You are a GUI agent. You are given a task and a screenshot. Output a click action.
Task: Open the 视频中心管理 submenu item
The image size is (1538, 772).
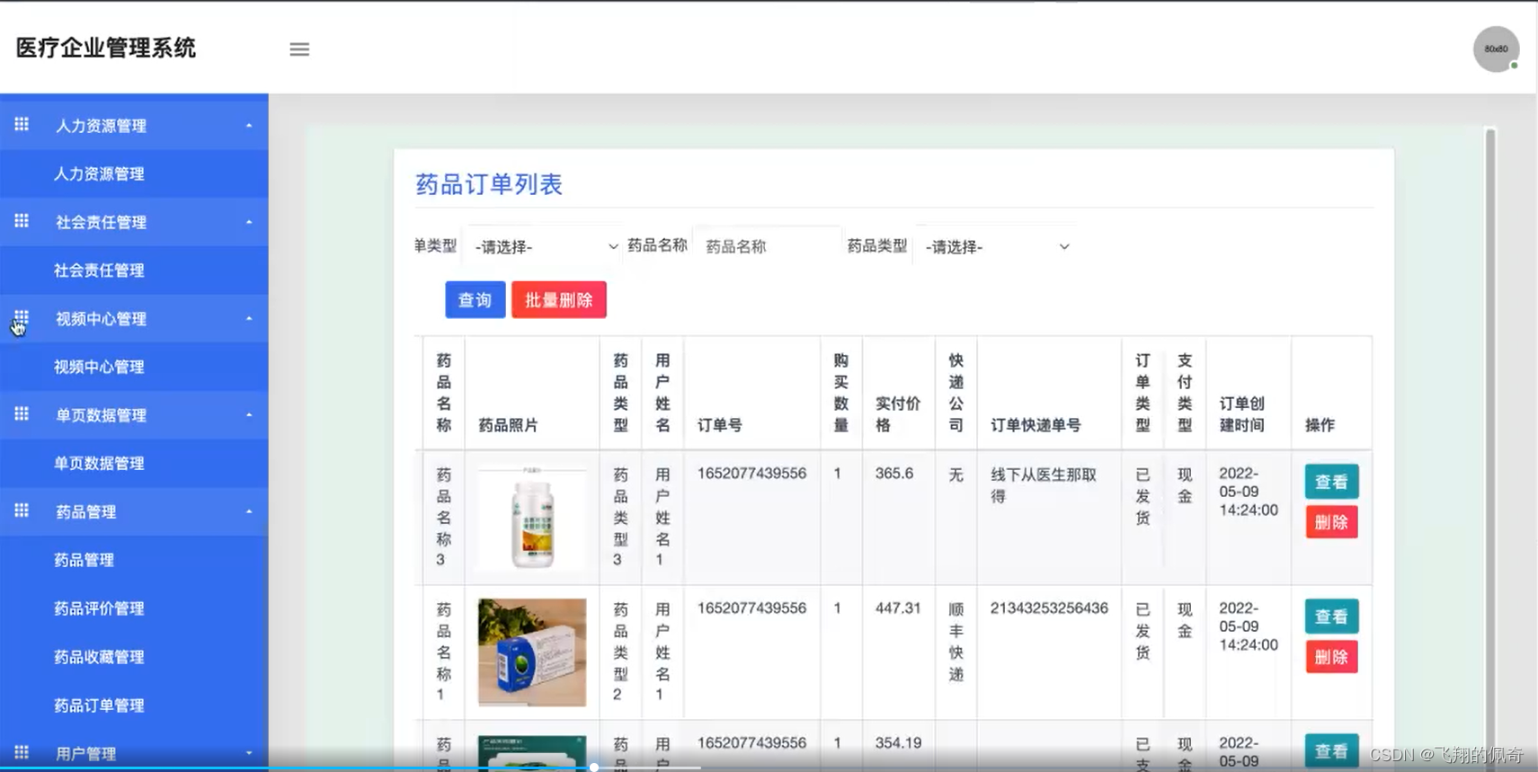pyautogui.click(x=134, y=367)
